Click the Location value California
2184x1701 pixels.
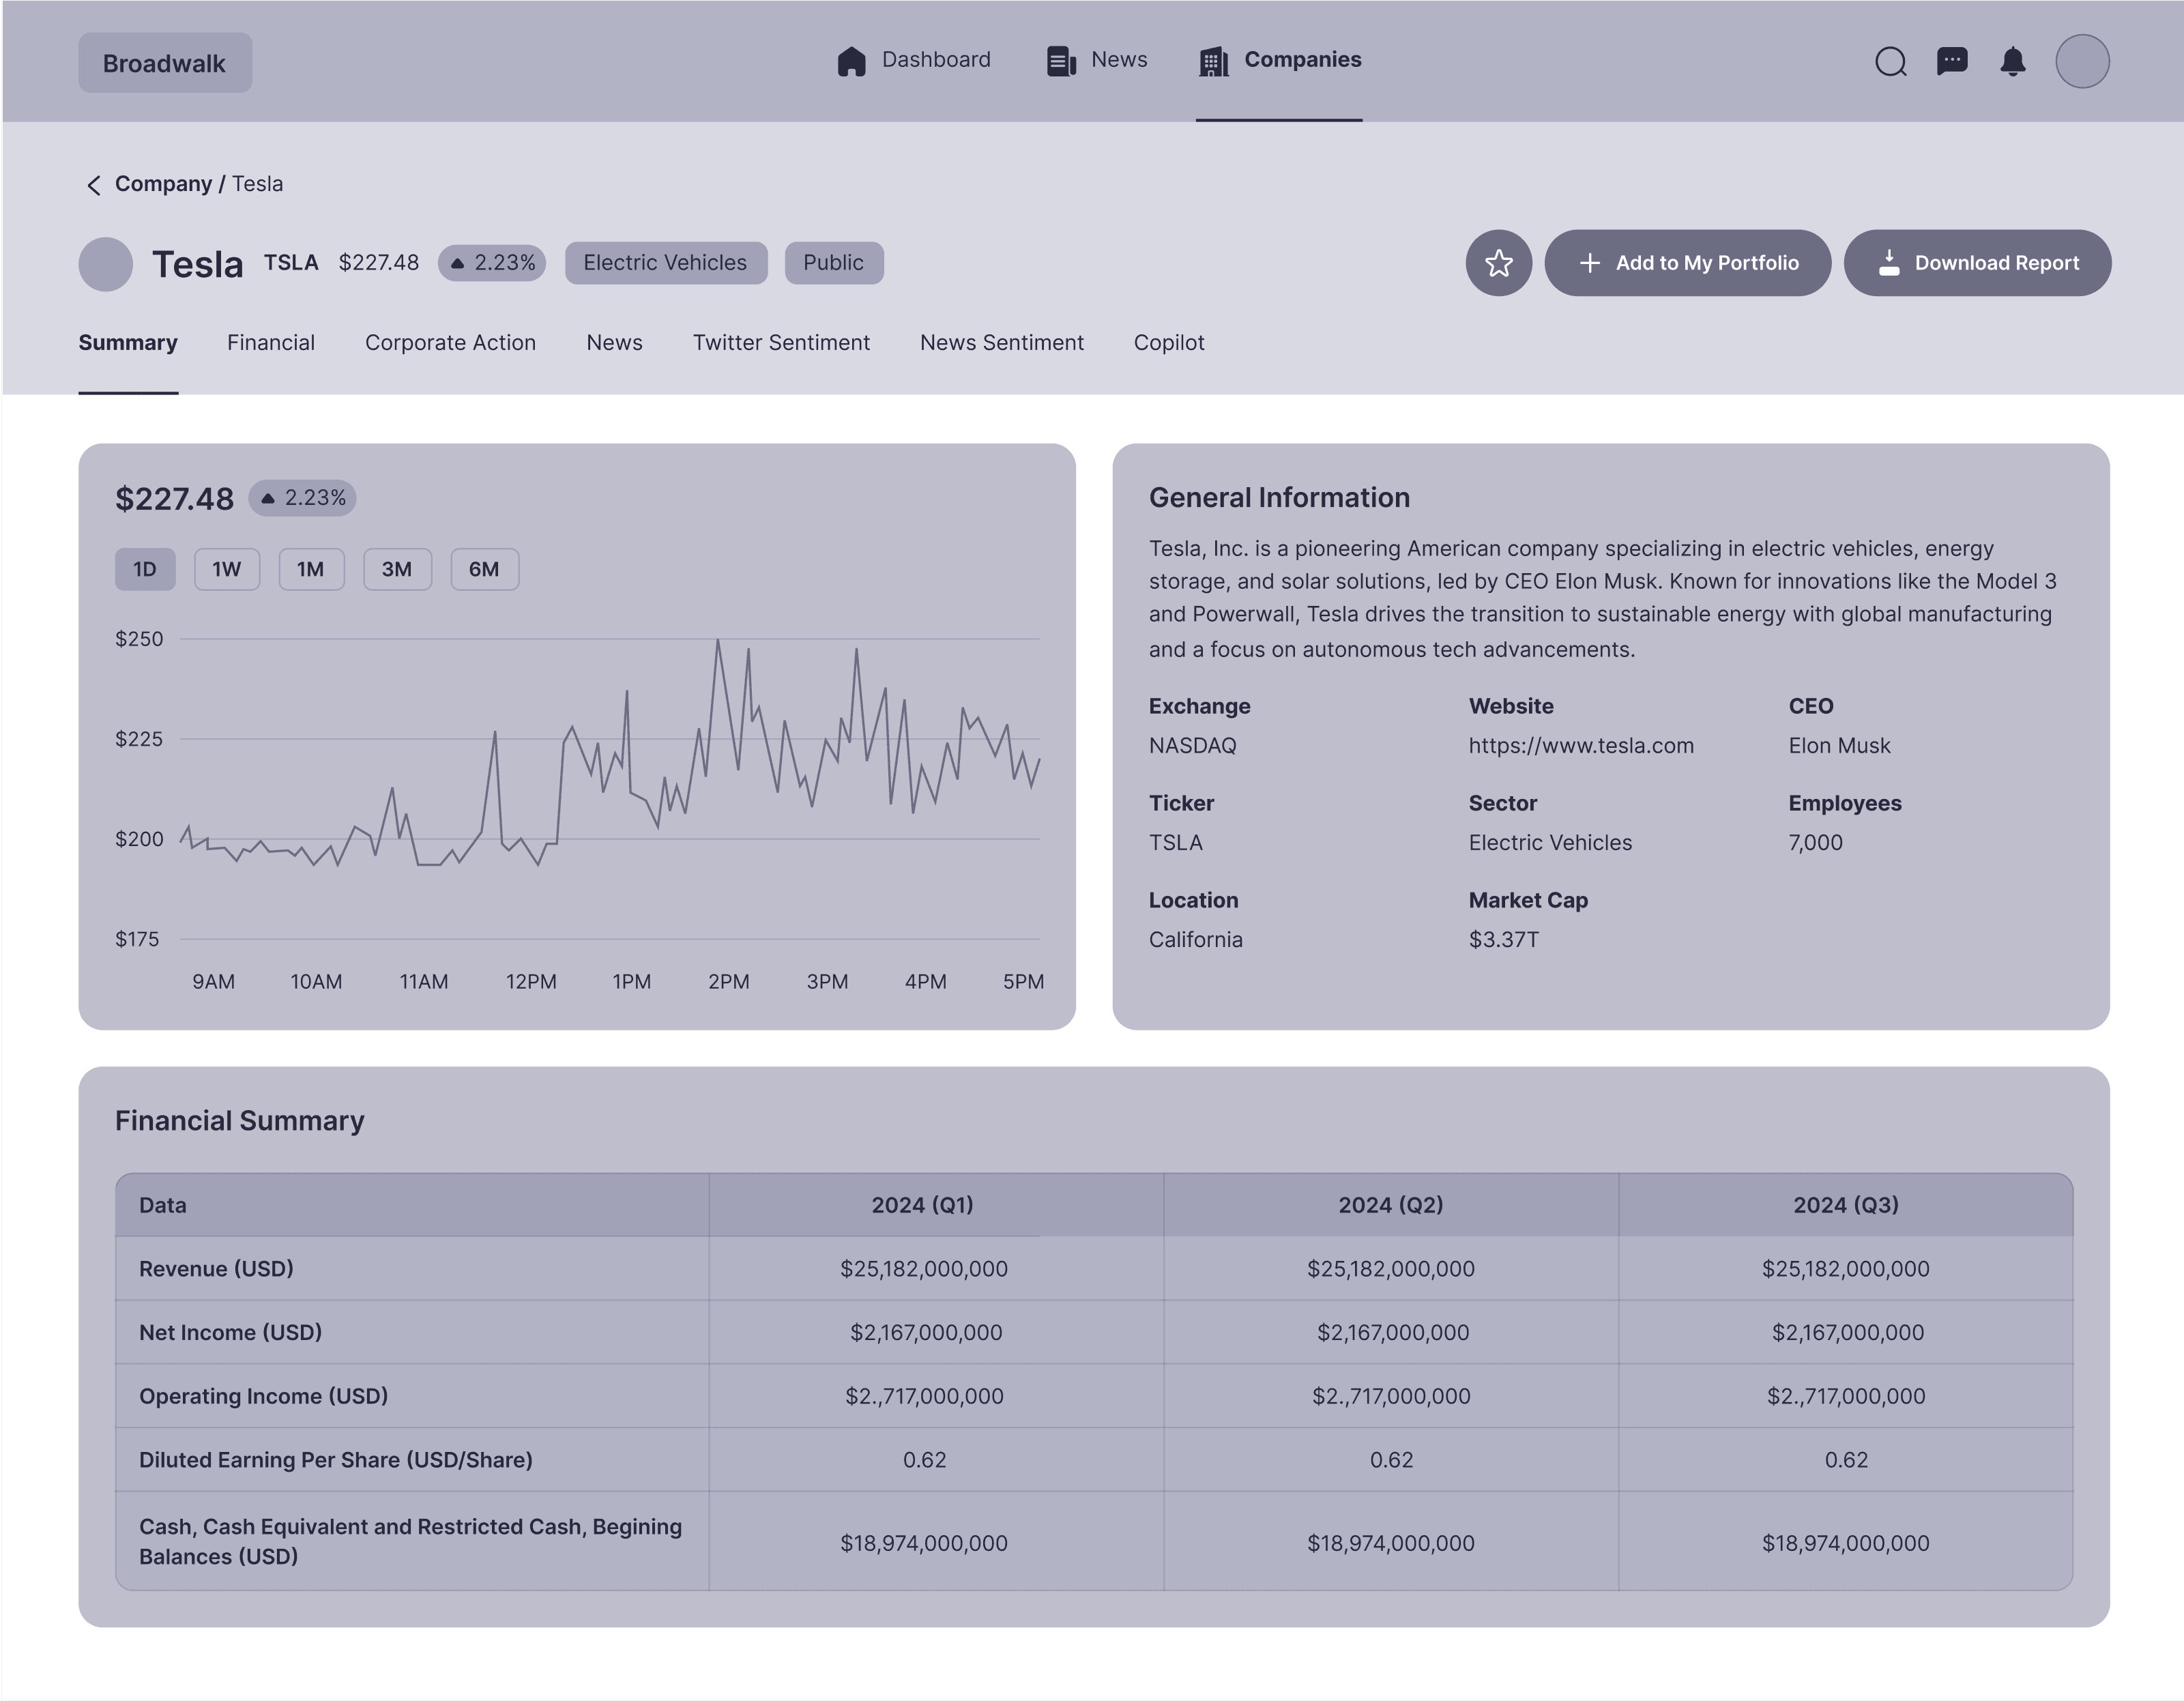[x=1196, y=940]
